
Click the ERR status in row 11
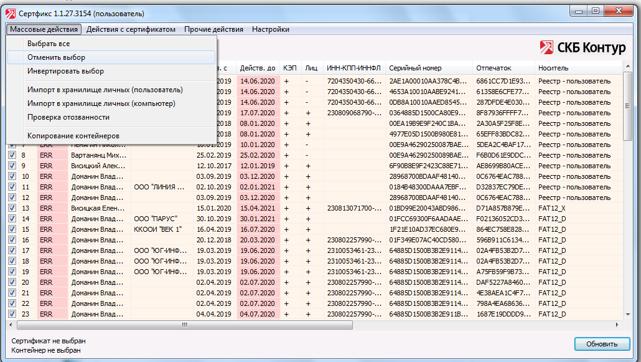[52, 187]
